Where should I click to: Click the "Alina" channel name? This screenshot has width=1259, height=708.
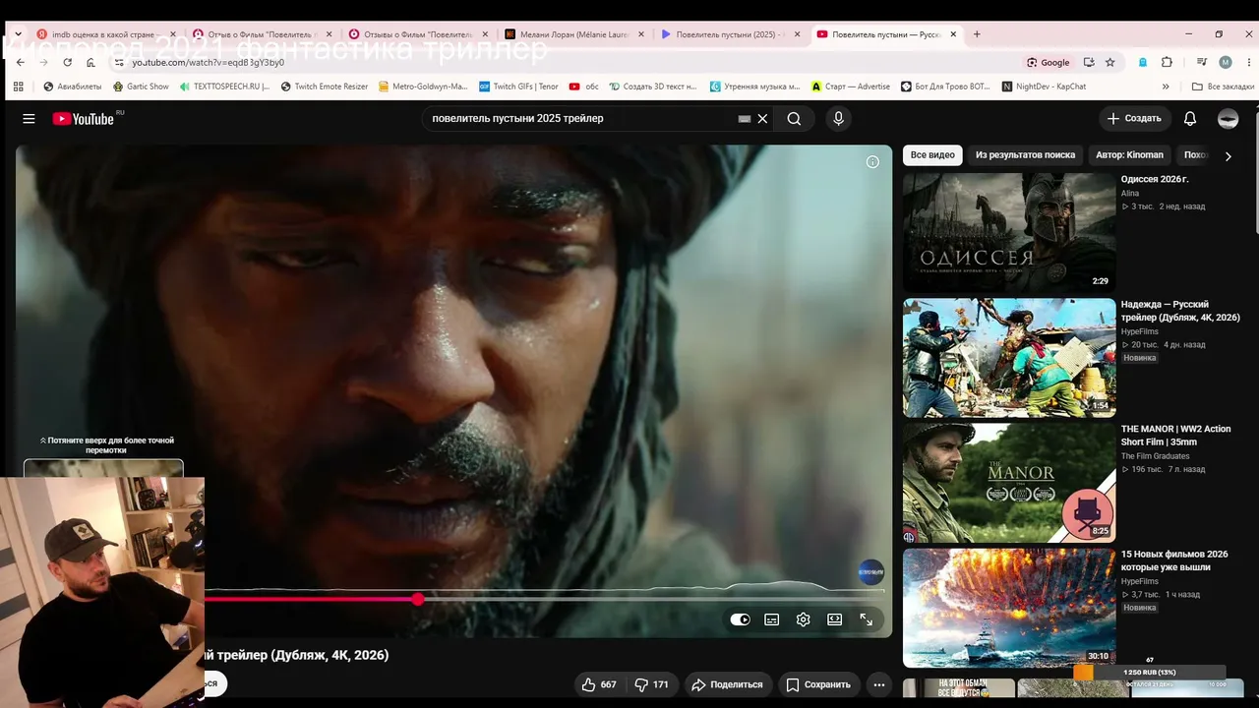click(1130, 194)
